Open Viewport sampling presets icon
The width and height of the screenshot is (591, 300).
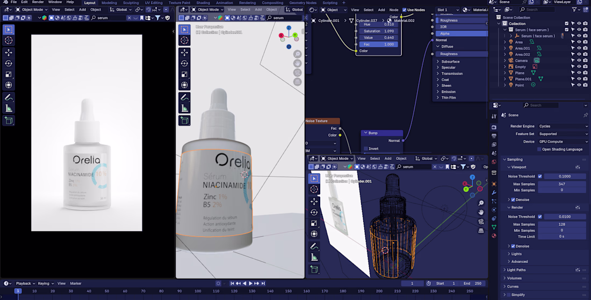coord(578,167)
